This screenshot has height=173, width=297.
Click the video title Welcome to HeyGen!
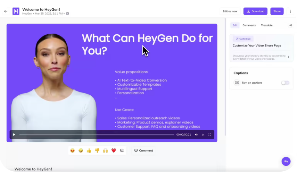coord(41,9)
